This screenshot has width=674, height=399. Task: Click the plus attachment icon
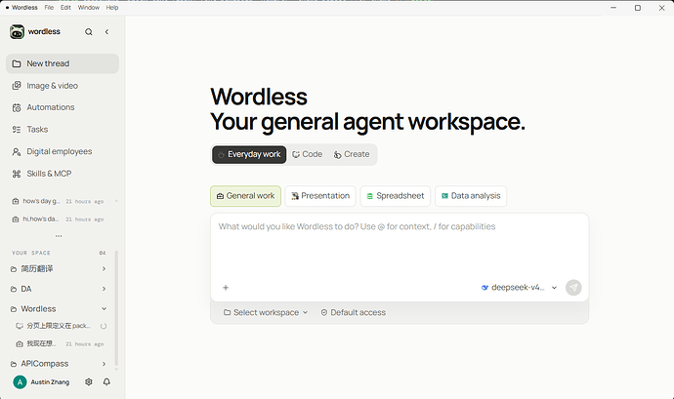click(226, 288)
